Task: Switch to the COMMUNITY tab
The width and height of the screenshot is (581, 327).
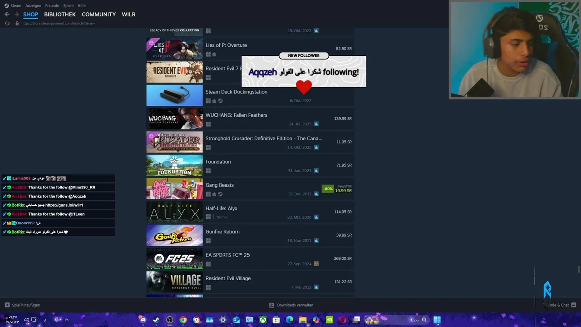Action: point(98,15)
